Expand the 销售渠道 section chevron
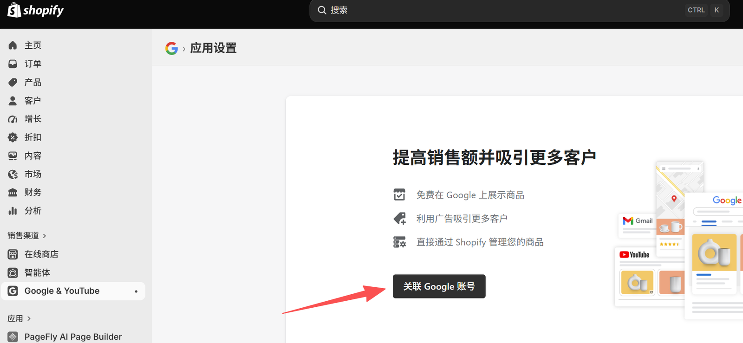This screenshot has width=743, height=343. (45, 236)
